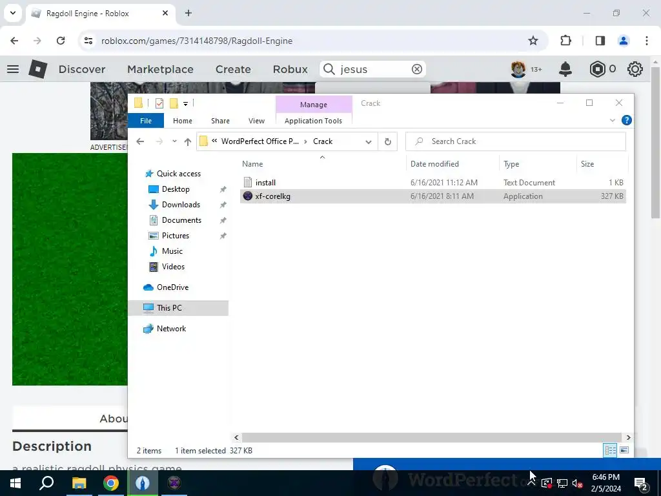Open the Discover page
The width and height of the screenshot is (661, 496).
point(82,69)
